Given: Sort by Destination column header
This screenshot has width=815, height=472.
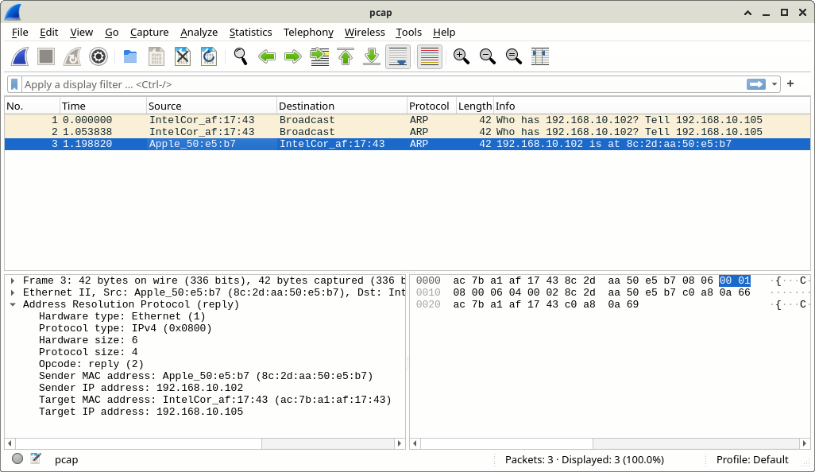Looking at the screenshot, I should [342, 106].
